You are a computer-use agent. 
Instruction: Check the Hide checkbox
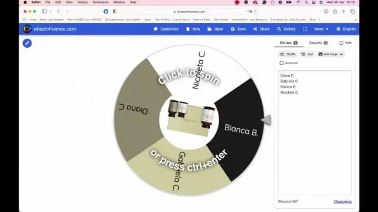(x=341, y=43)
